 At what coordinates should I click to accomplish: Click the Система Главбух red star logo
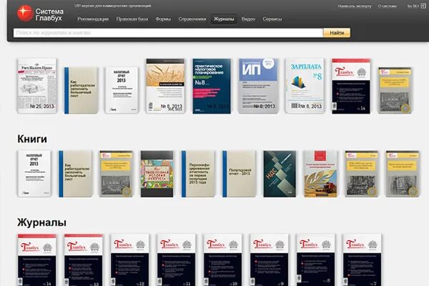click(25, 13)
